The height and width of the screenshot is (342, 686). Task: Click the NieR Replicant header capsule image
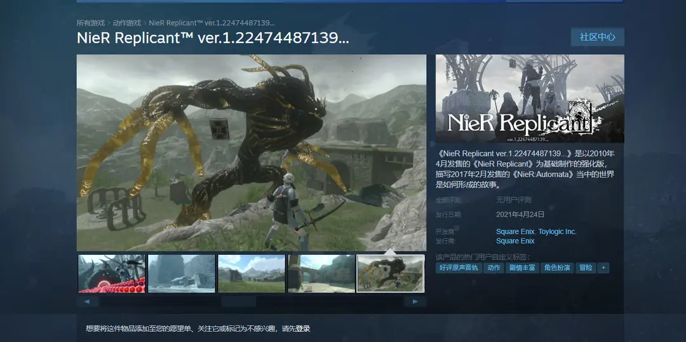pyautogui.click(x=530, y=99)
